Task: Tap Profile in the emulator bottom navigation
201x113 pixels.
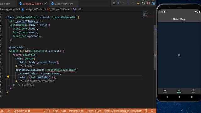Action: click(x=193, y=91)
